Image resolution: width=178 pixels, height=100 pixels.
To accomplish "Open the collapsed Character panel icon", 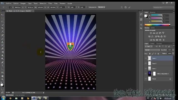I will click(141, 25).
